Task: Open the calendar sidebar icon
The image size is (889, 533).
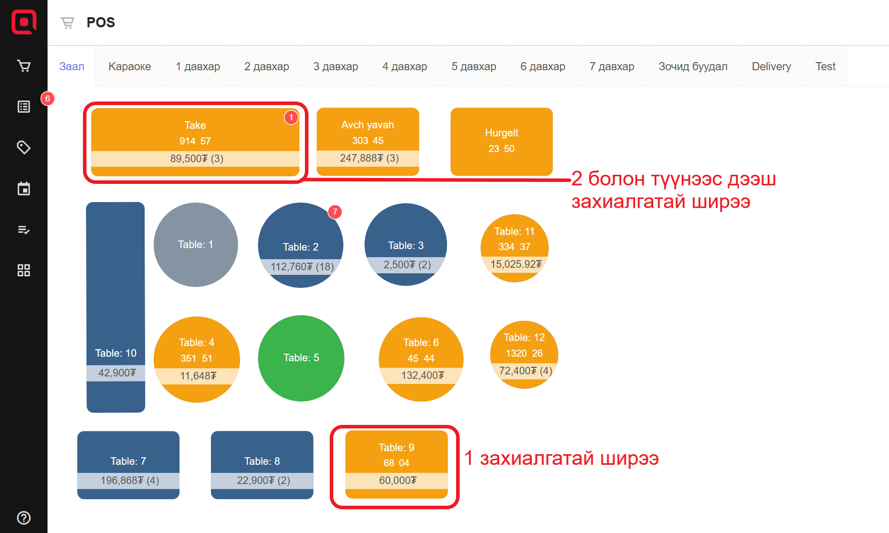Action: [x=24, y=188]
